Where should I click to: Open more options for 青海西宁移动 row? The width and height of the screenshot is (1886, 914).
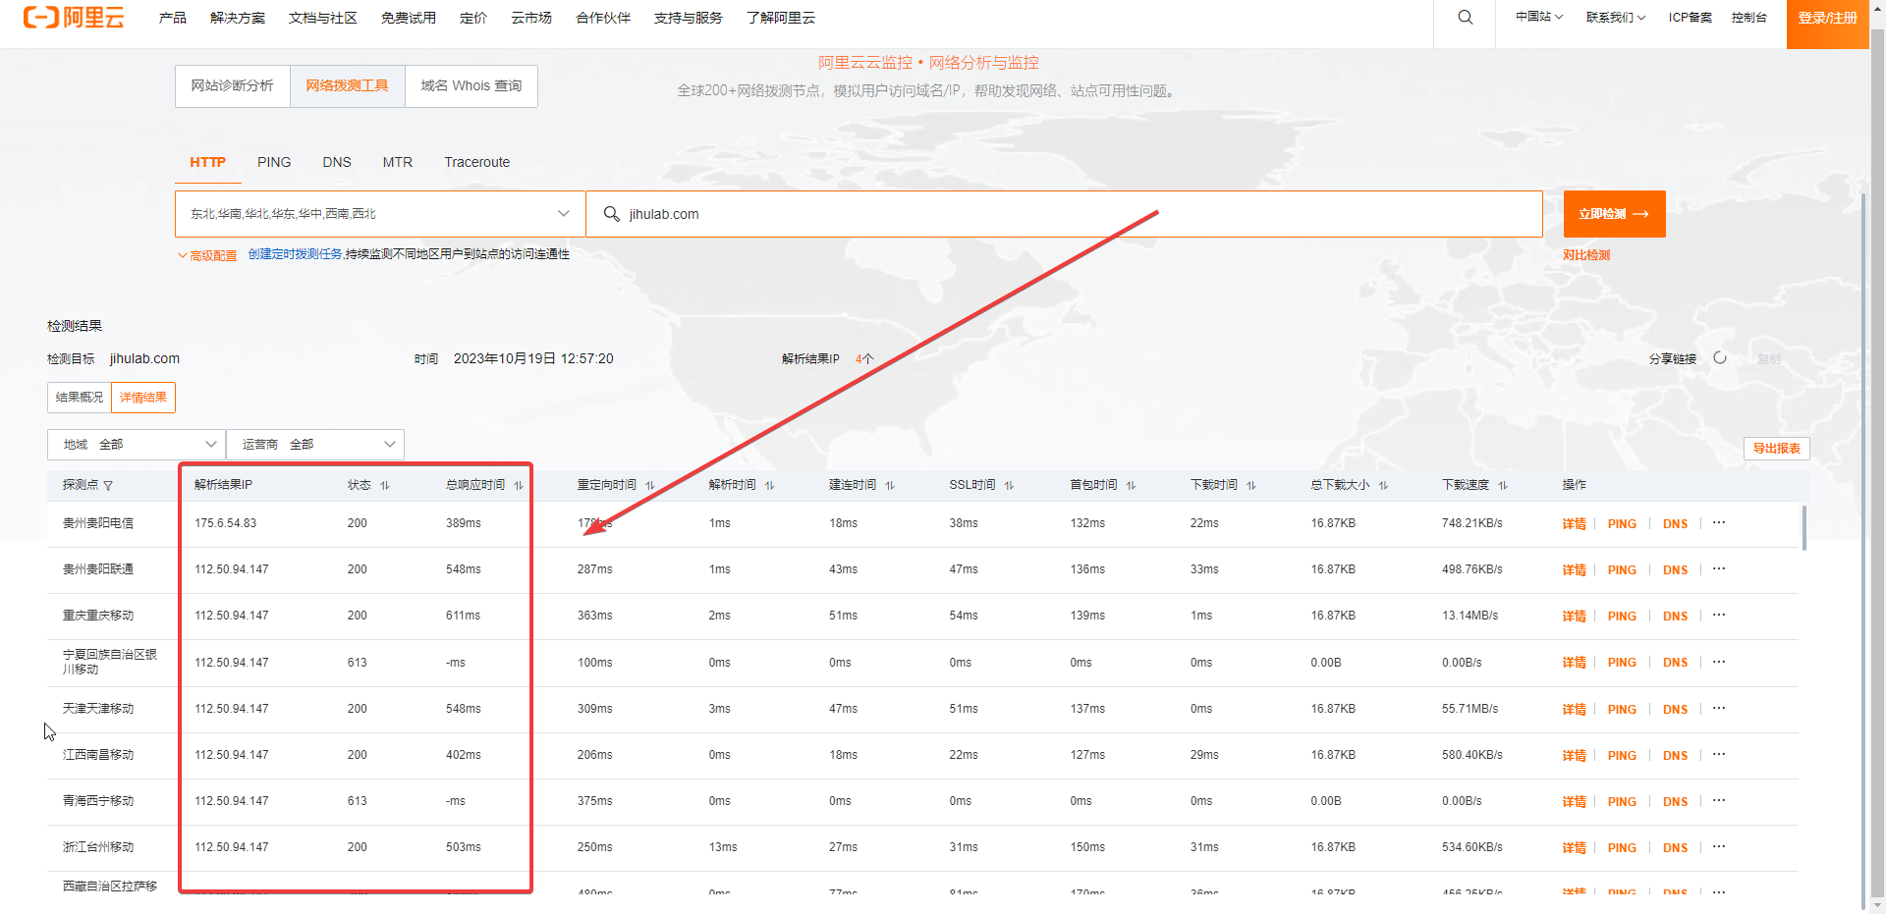pyautogui.click(x=1719, y=800)
